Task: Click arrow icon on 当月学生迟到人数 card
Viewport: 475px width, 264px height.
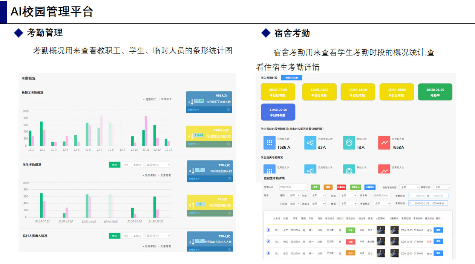Action: [229, 179]
